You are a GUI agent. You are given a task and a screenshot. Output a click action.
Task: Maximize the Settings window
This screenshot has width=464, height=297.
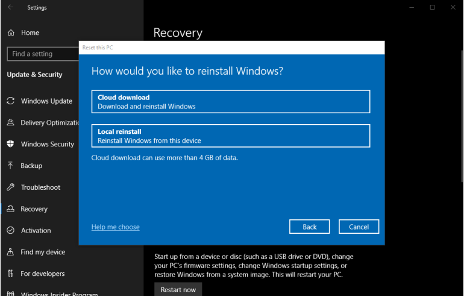(432, 7)
